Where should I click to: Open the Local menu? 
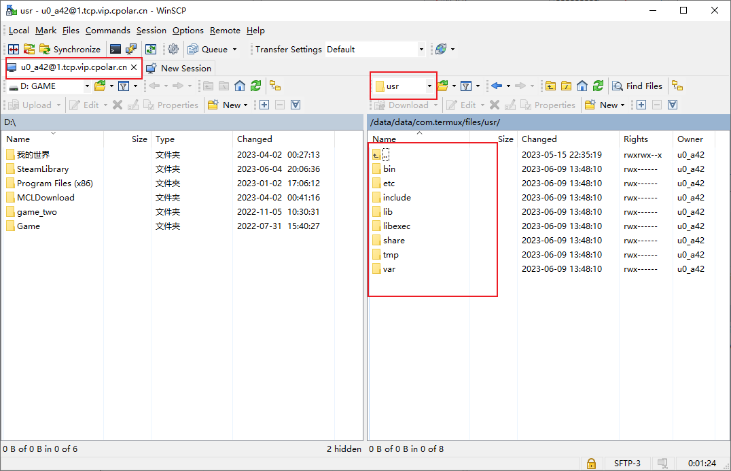coord(18,31)
